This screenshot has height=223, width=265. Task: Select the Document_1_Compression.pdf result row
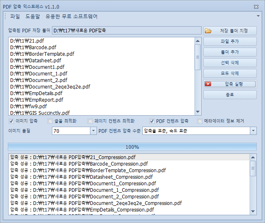(129, 190)
